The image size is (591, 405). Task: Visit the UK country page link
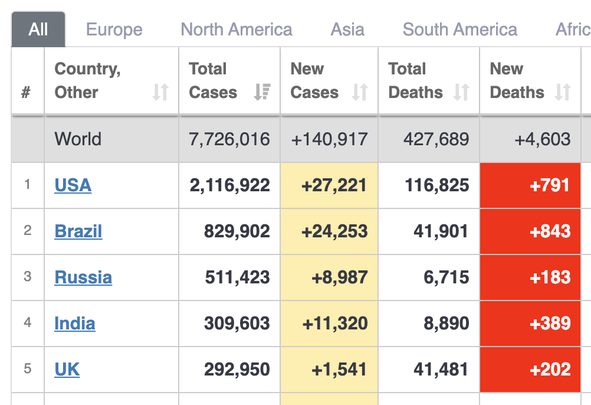pyautogui.click(x=67, y=370)
